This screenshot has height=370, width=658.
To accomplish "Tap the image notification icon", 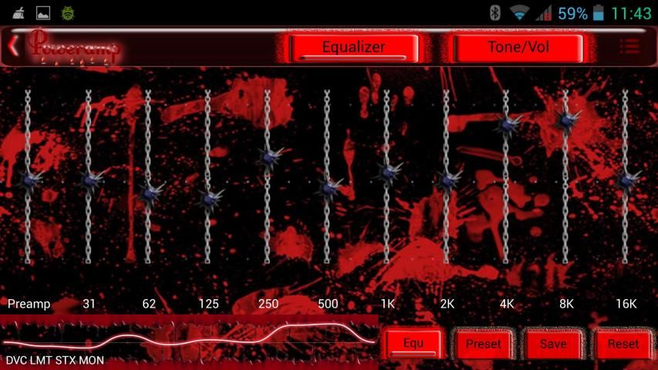I will click(43, 13).
